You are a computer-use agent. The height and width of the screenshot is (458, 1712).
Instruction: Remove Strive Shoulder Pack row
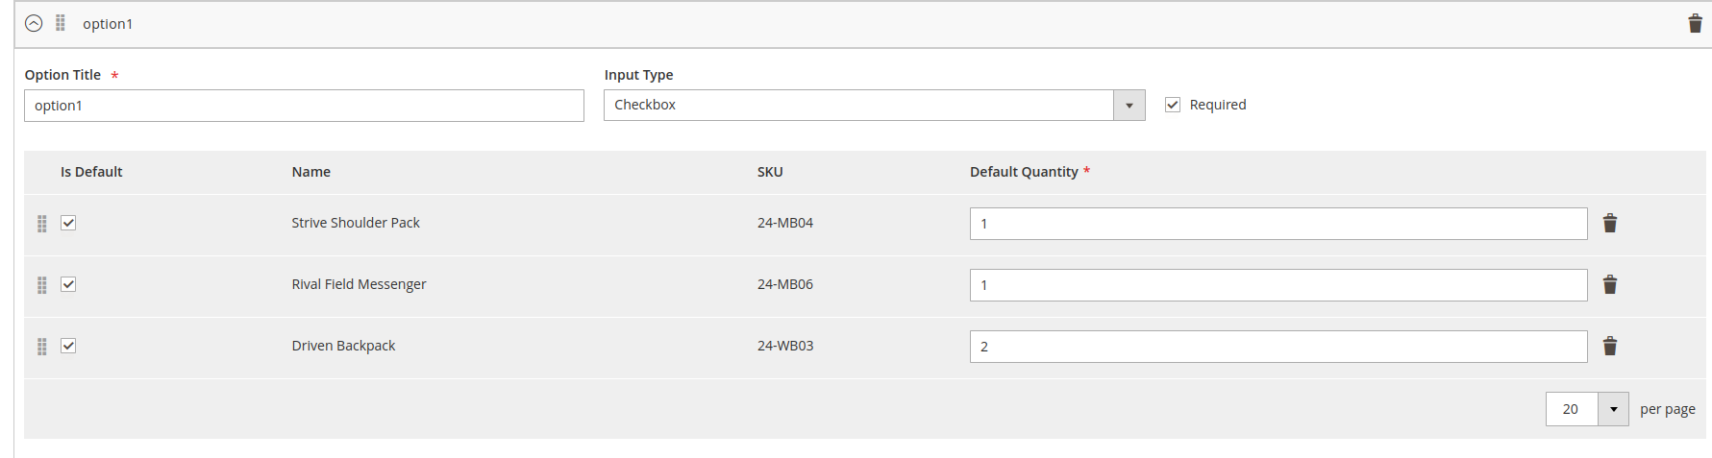[1609, 224]
